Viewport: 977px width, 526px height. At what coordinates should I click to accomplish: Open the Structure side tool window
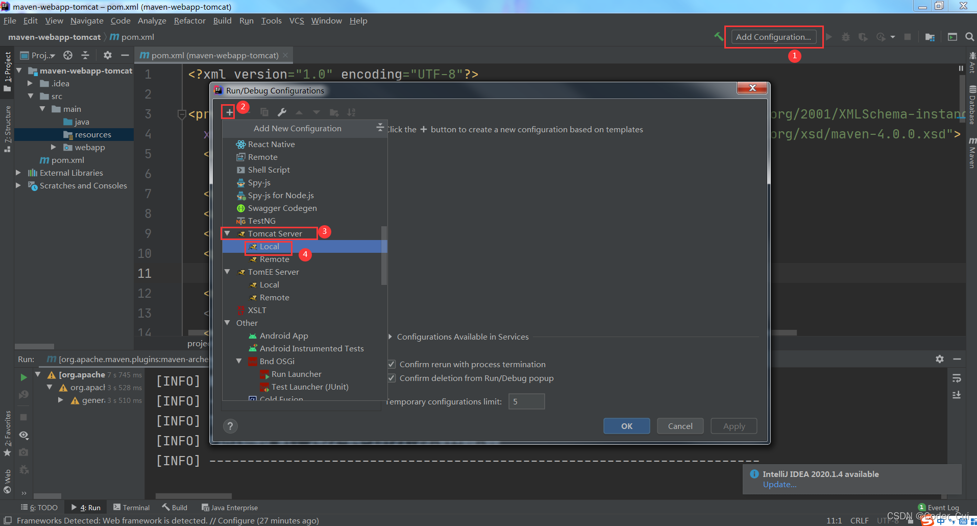[x=7, y=129]
